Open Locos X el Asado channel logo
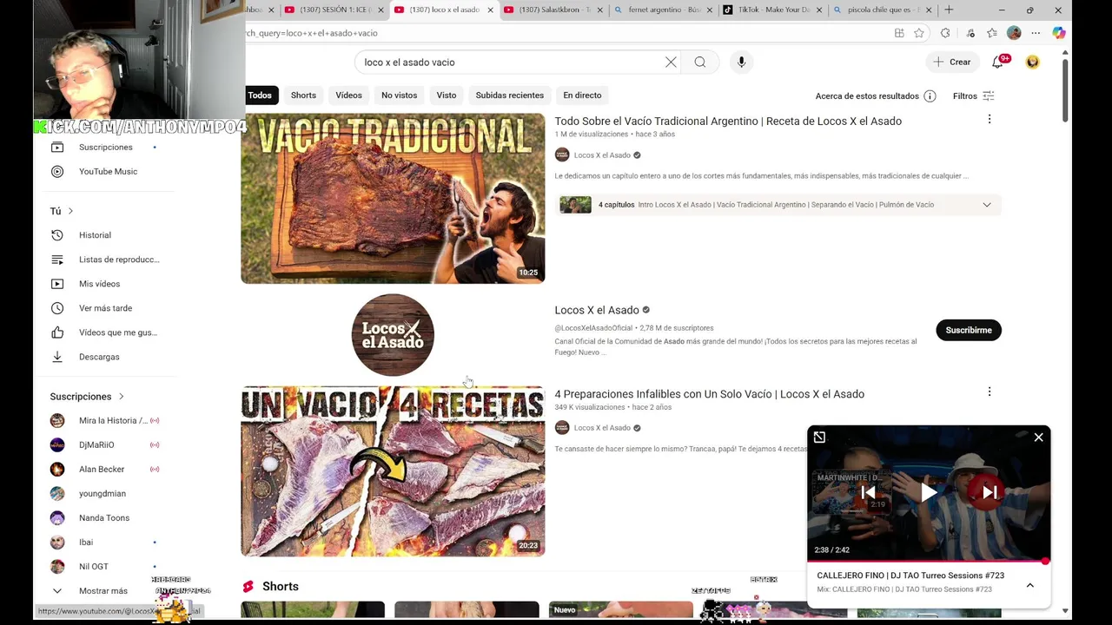The width and height of the screenshot is (1112, 625). click(x=393, y=335)
